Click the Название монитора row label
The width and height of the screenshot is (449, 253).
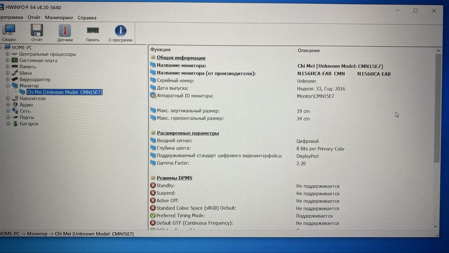[181, 65]
